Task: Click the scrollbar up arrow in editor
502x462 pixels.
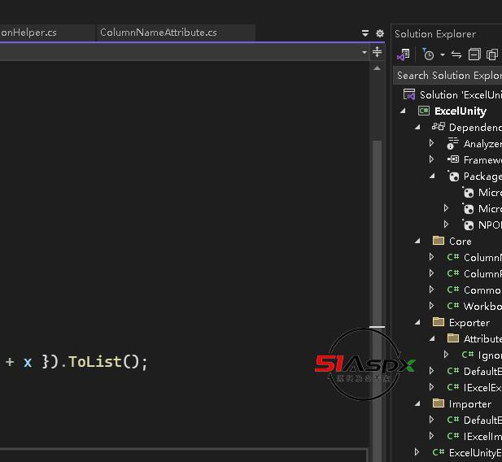Action: coord(378,68)
